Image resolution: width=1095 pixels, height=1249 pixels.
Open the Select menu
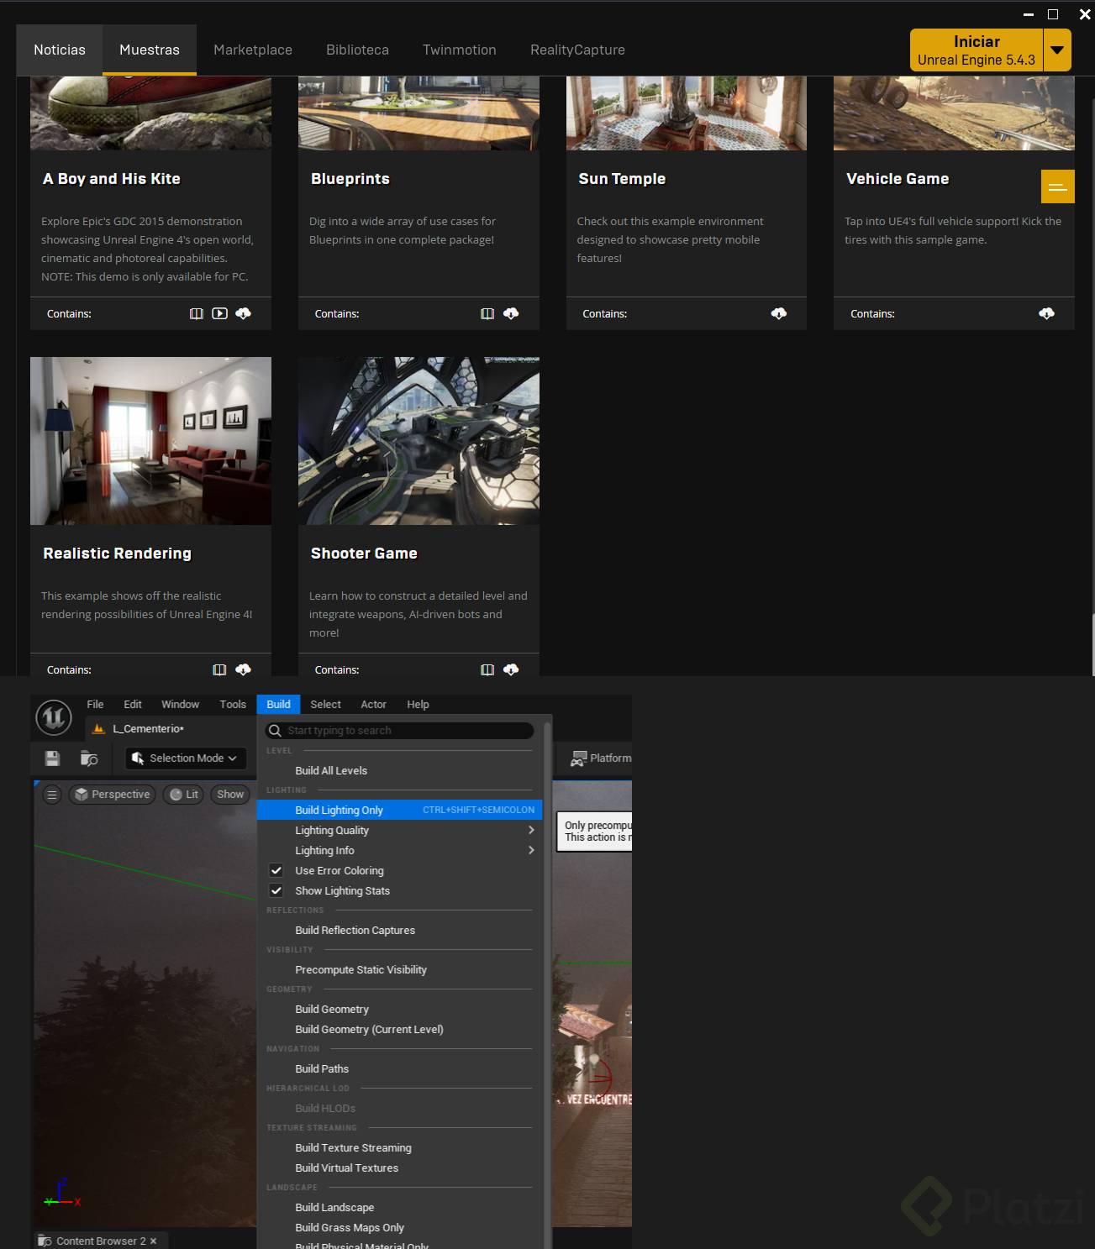pos(325,704)
